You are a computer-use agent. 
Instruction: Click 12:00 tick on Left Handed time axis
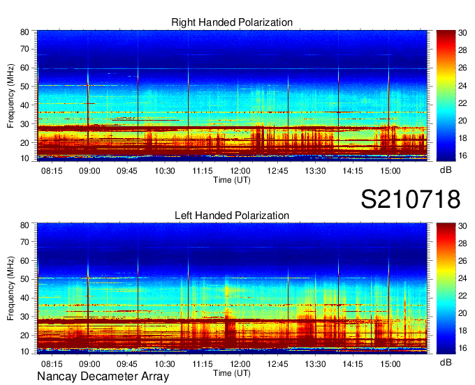[240, 364]
